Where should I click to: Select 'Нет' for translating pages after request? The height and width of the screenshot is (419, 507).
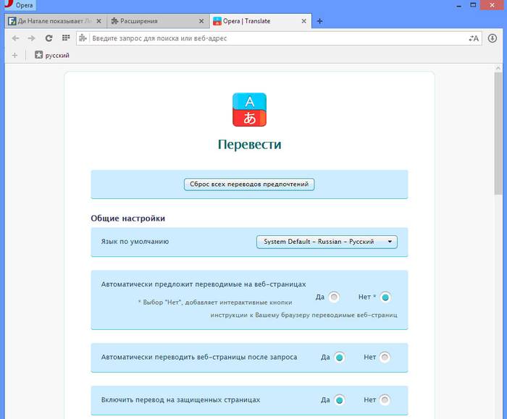385,357
